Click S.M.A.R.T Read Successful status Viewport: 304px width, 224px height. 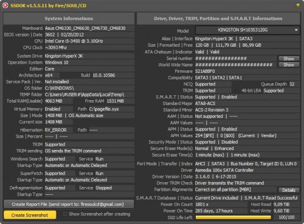(271, 198)
